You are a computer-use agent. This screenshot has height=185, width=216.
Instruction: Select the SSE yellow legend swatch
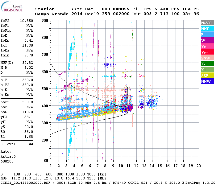207,76
